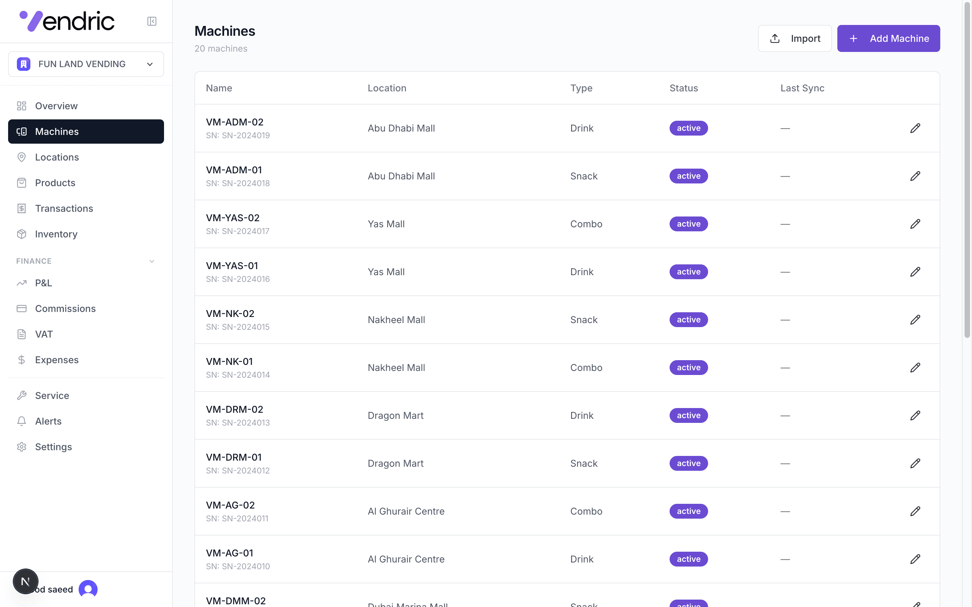Click active status badge for VM-ADM-01
Screen dimensions: 972x607
click(x=688, y=176)
